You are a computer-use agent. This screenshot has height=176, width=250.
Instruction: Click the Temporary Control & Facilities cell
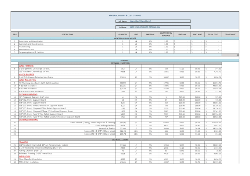click(67, 52)
